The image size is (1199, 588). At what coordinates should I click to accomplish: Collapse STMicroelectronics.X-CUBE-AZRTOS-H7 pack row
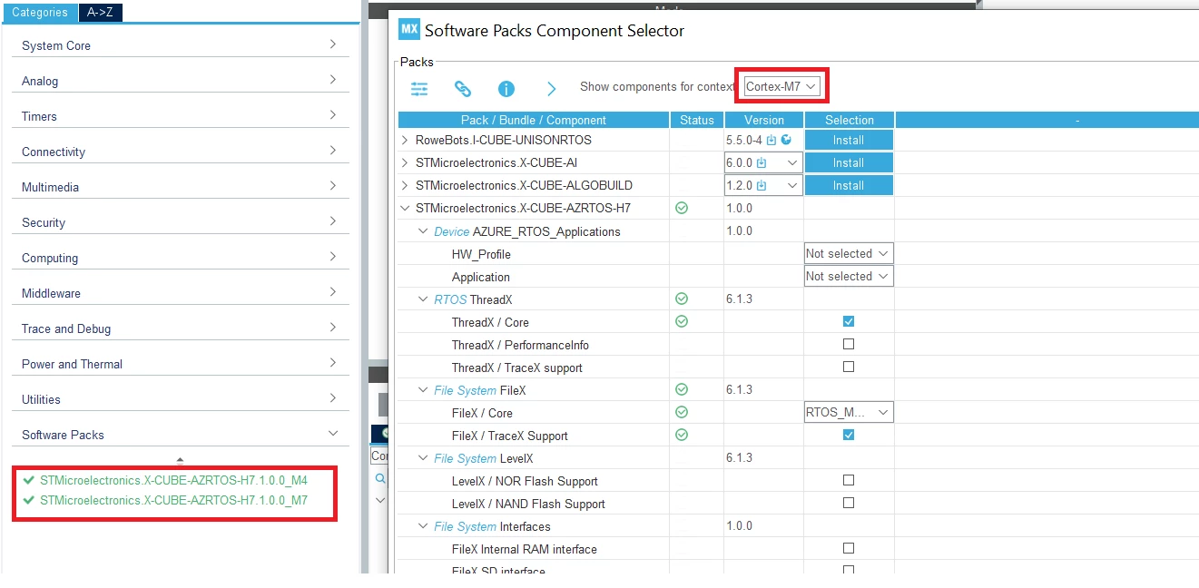[405, 208]
